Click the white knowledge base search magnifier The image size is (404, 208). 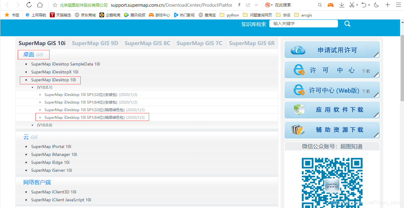click(347, 24)
